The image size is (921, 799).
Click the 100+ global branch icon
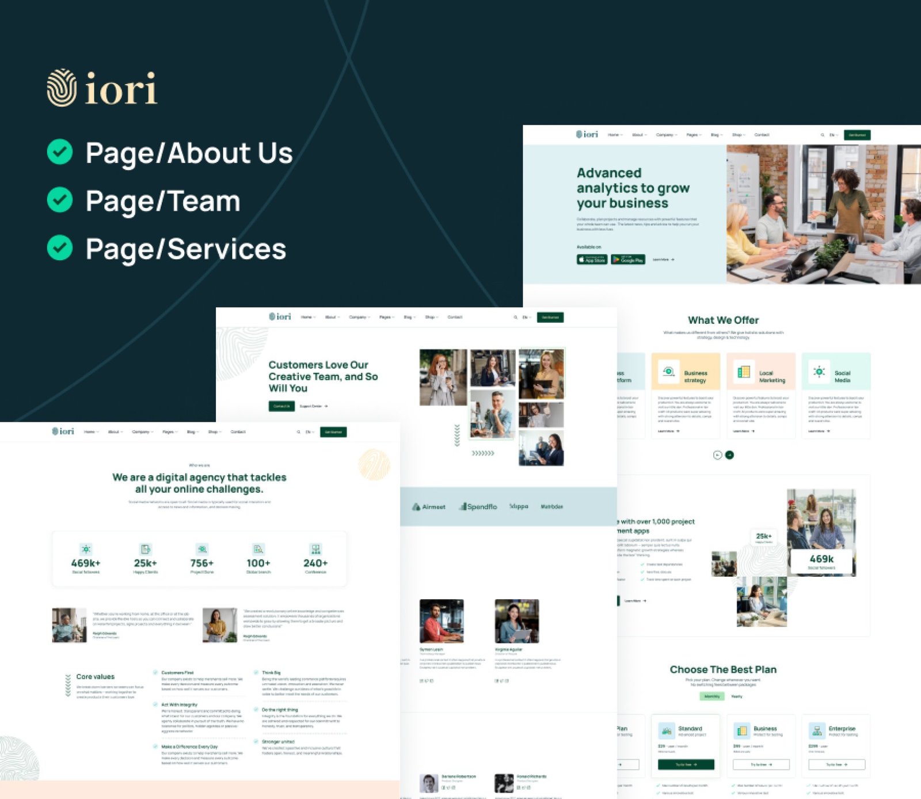coord(258,549)
